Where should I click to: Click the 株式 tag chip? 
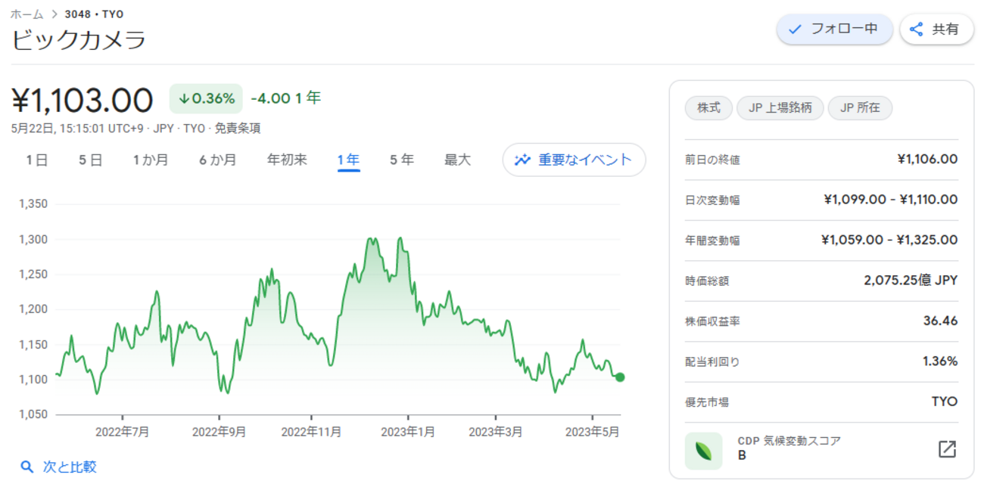point(708,107)
